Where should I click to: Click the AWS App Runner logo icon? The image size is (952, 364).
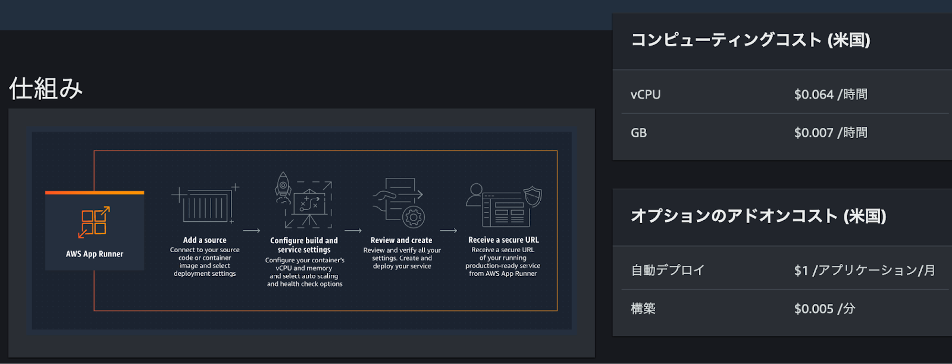click(x=94, y=222)
